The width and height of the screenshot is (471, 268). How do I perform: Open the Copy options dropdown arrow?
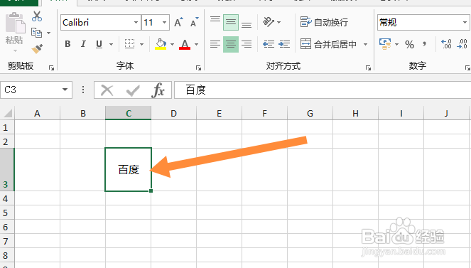tap(48, 33)
